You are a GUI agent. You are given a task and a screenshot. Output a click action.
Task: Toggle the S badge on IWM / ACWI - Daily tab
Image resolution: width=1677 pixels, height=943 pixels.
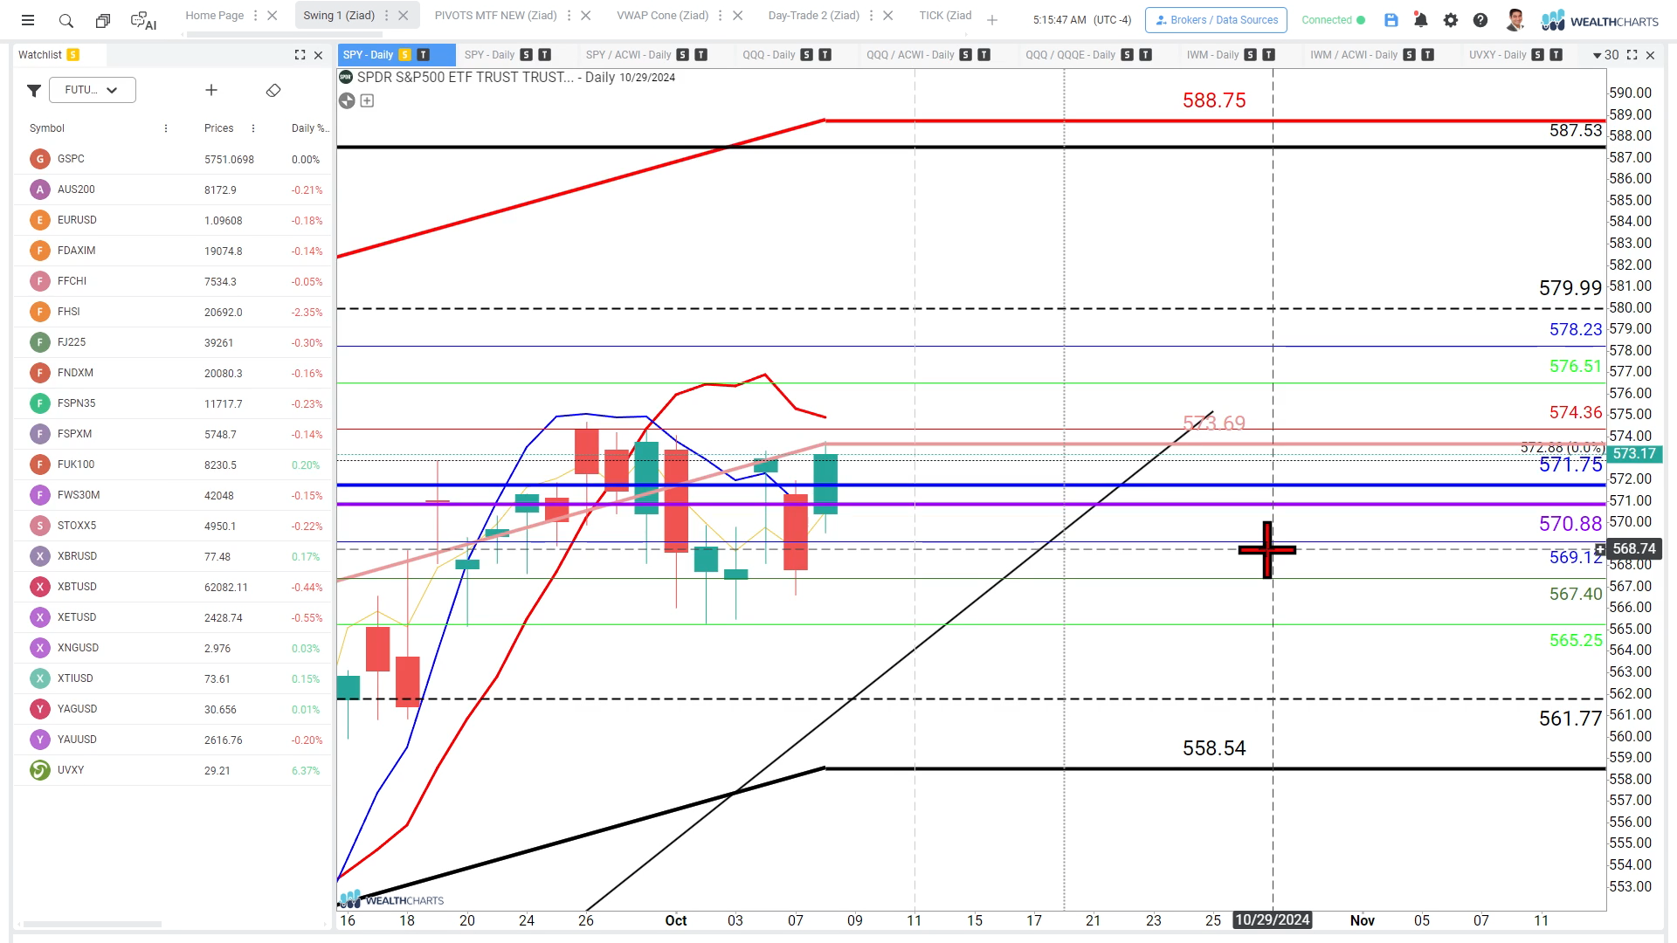(1410, 55)
